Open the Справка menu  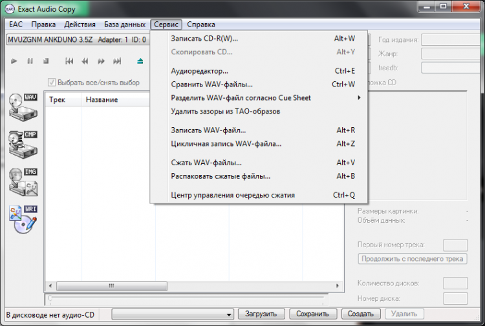201,25
